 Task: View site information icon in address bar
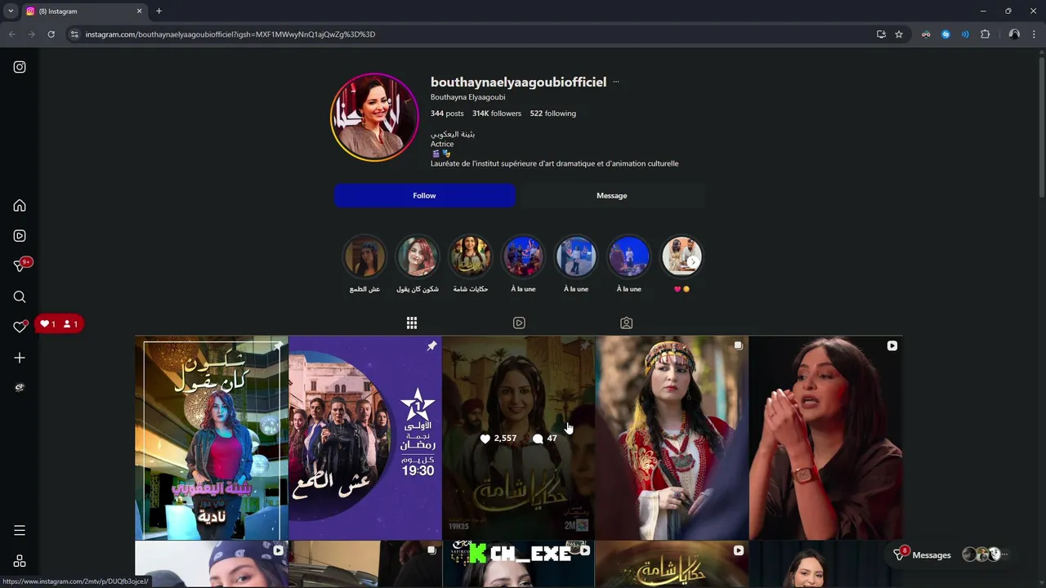[74, 34]
